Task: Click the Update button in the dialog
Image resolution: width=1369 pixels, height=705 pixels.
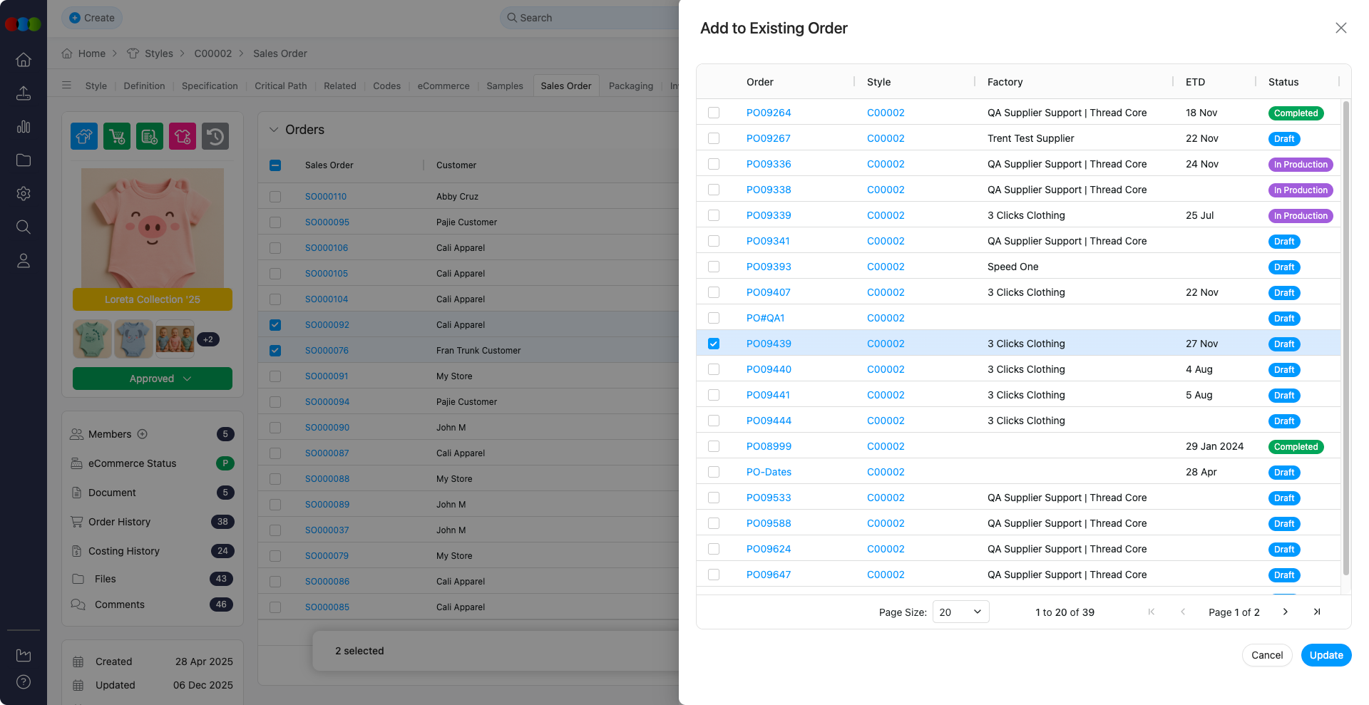Action: (1326, 655)
